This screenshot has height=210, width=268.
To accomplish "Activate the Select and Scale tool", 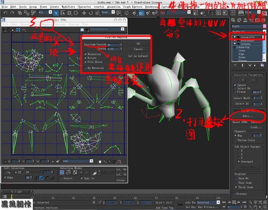I will point(97,13).
